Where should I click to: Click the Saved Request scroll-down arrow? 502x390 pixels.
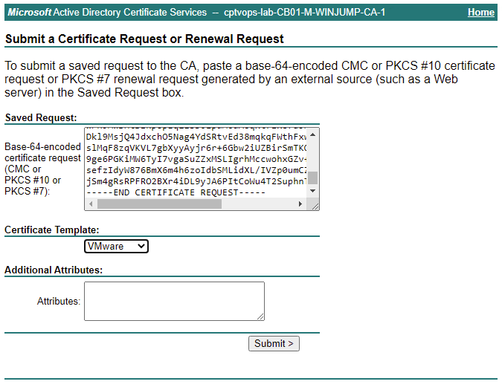[x=314, y=192]
